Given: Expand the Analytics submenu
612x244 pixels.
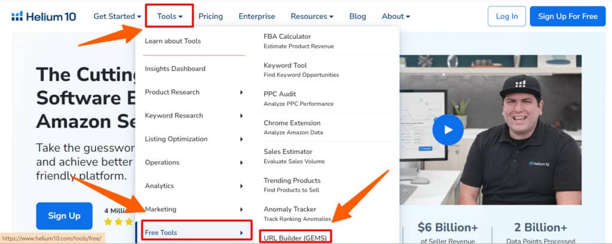Looking at the screenshot, I should [x=194, y=186].
